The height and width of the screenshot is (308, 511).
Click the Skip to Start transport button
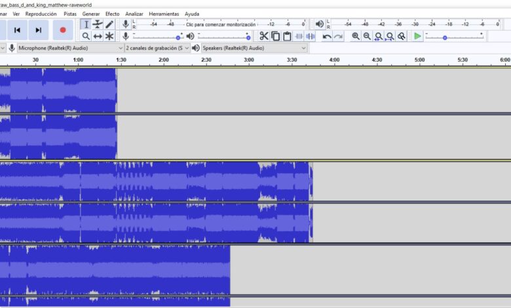[x=17, y=30]
